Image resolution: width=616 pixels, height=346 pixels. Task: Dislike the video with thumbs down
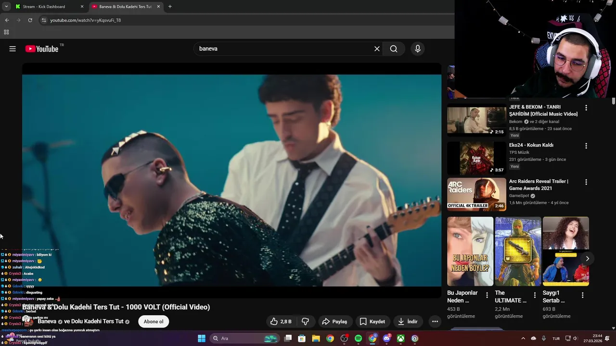tap(305, 321)
